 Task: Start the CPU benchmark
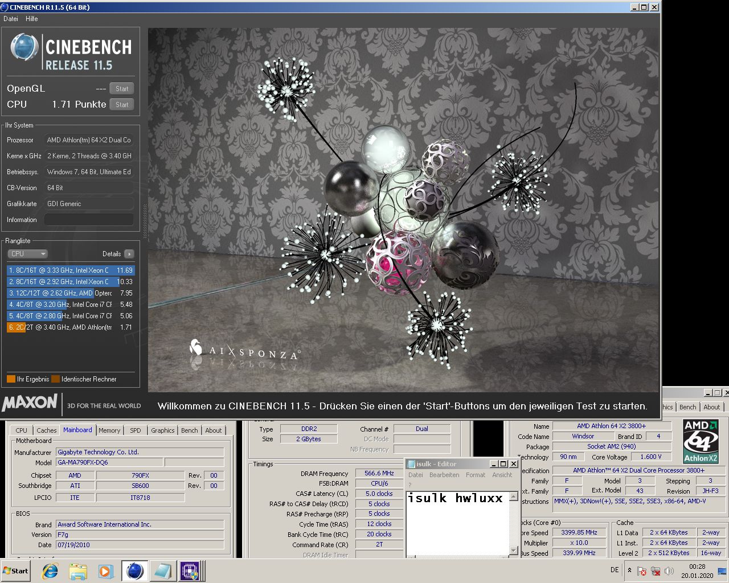[x=122, y=105]
